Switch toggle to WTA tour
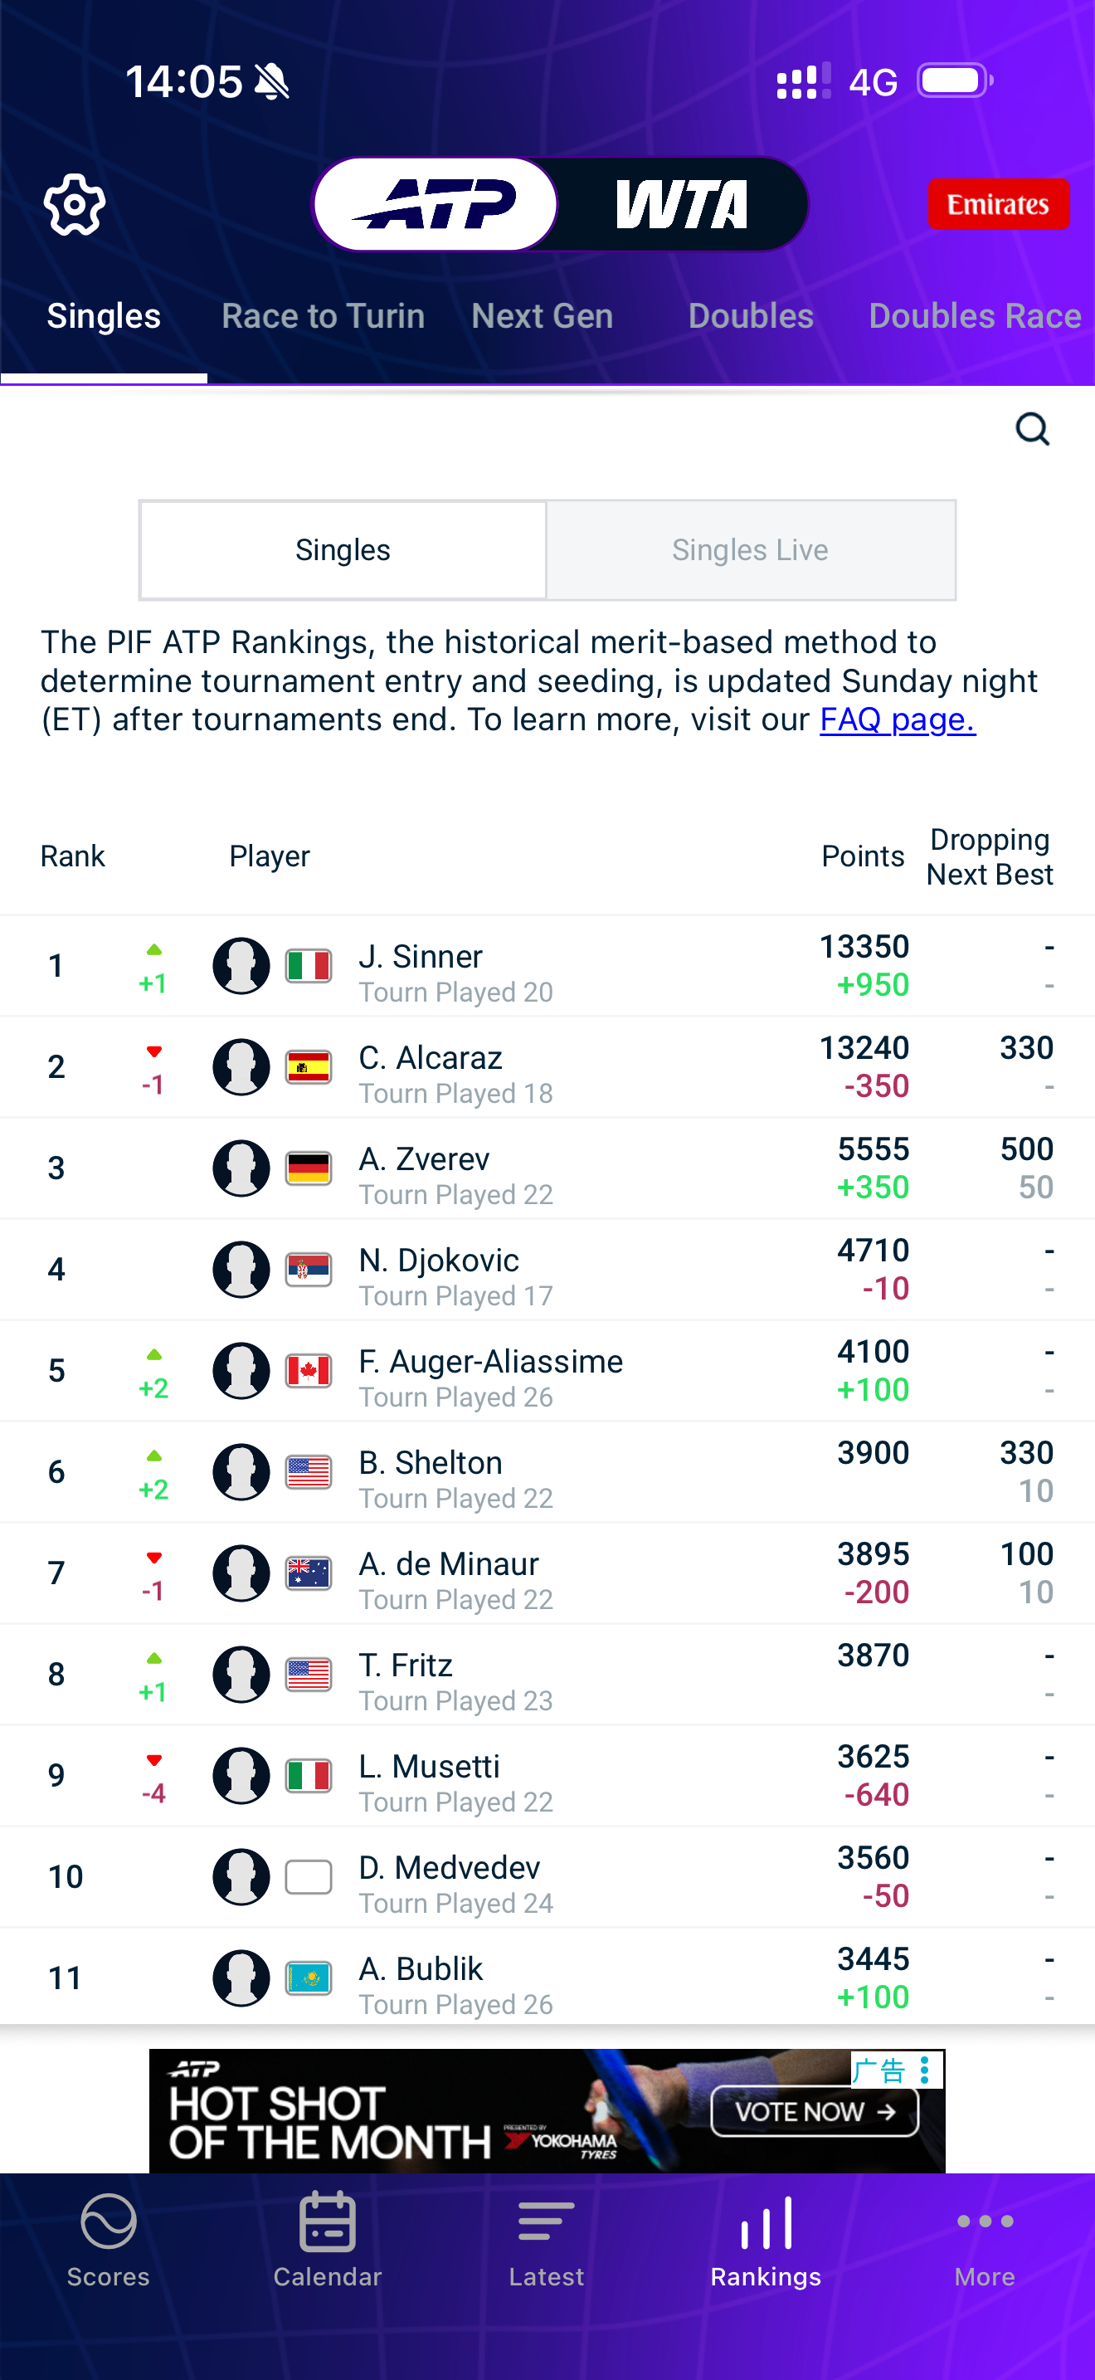The height and width of the screenshot is (2380, 1095). (681, 204)
